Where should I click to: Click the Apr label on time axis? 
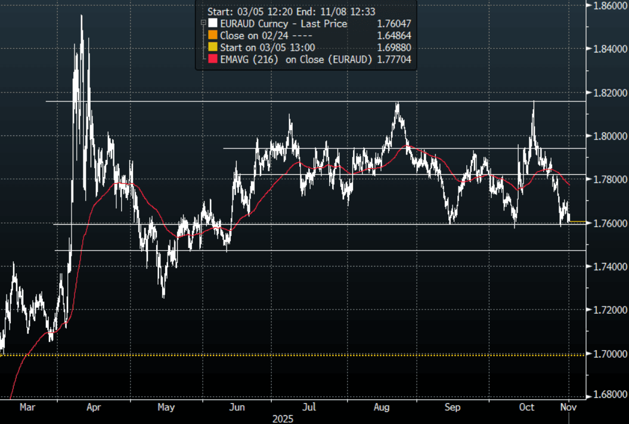pos(94,408)
